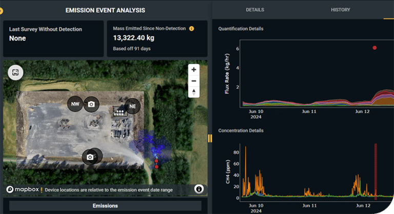Click the upper red emission source dot
This screenshot has height=214, width=394.
coord(156,161)
